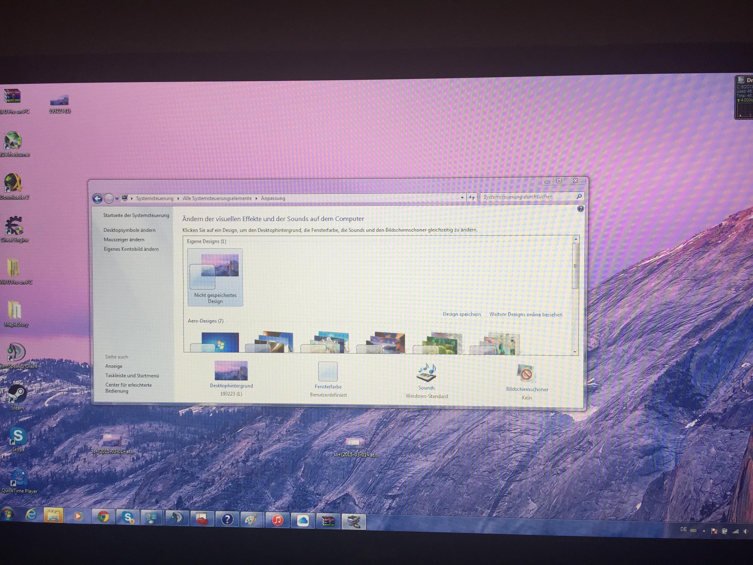
Task: Open the Fensterfarbe window color swatch
Action: 328,371
